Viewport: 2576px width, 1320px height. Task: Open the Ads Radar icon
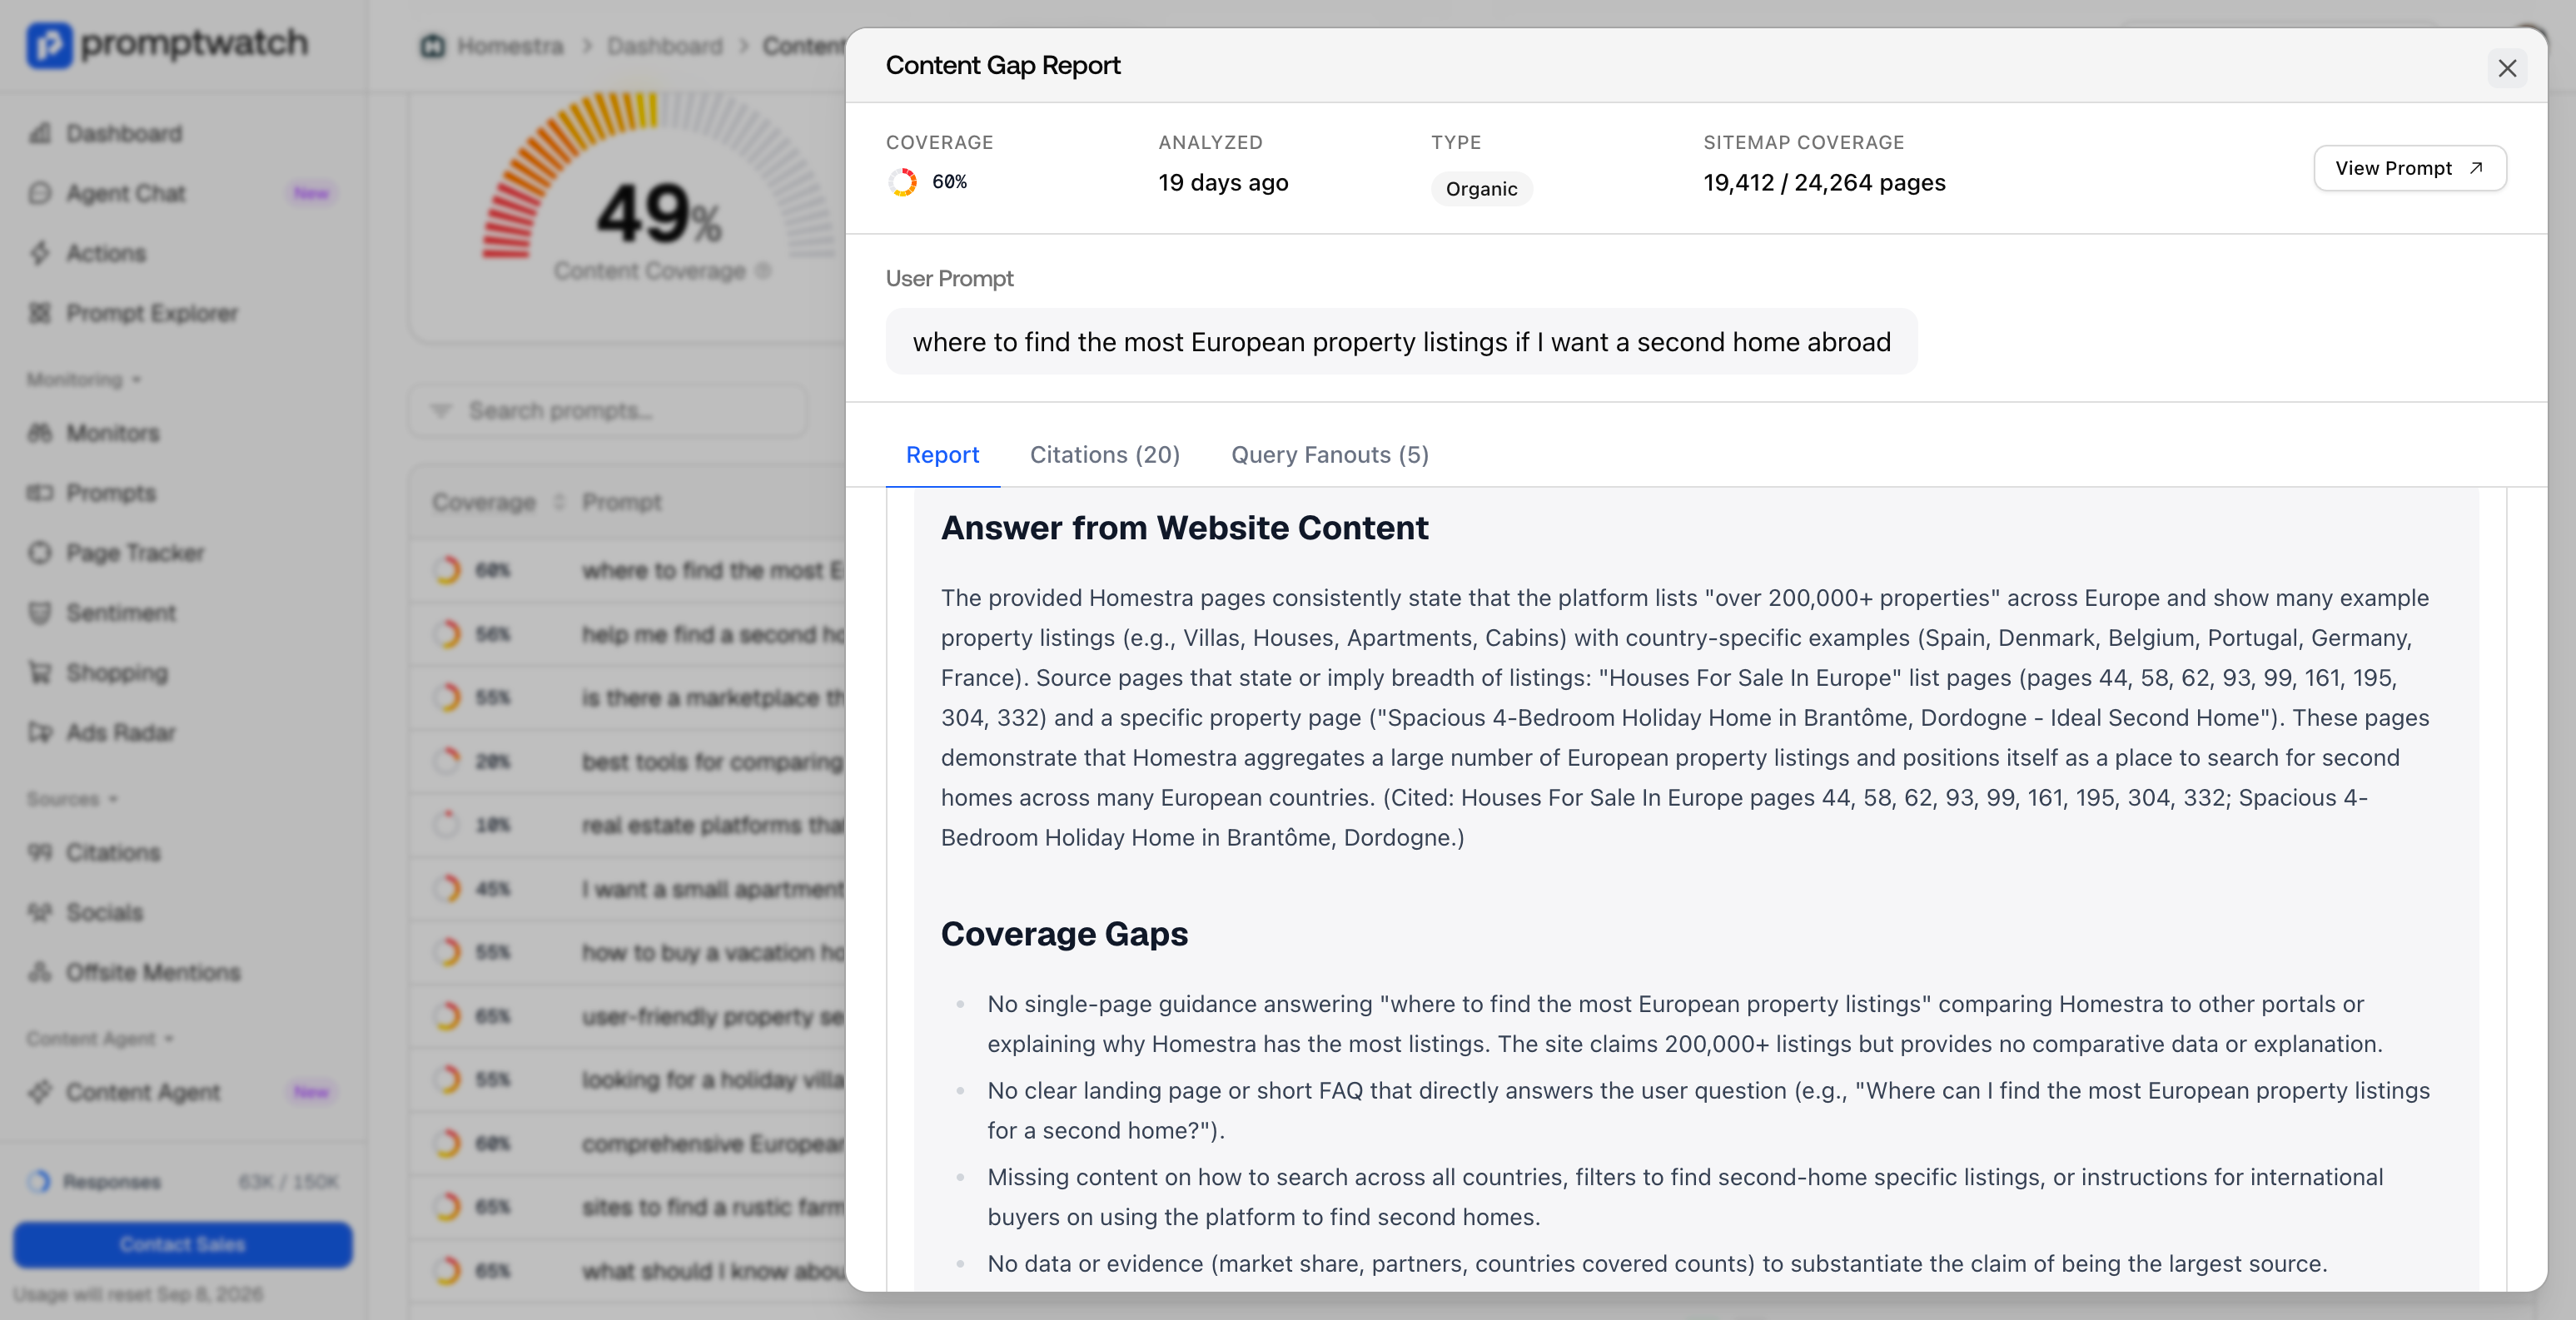pos(40,733)
